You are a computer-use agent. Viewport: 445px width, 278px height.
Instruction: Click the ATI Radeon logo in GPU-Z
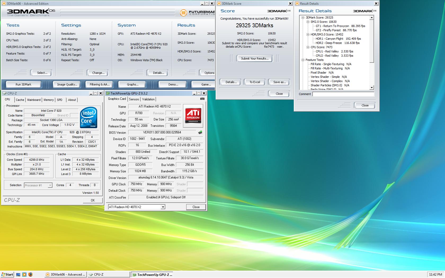tap(193, 115)
